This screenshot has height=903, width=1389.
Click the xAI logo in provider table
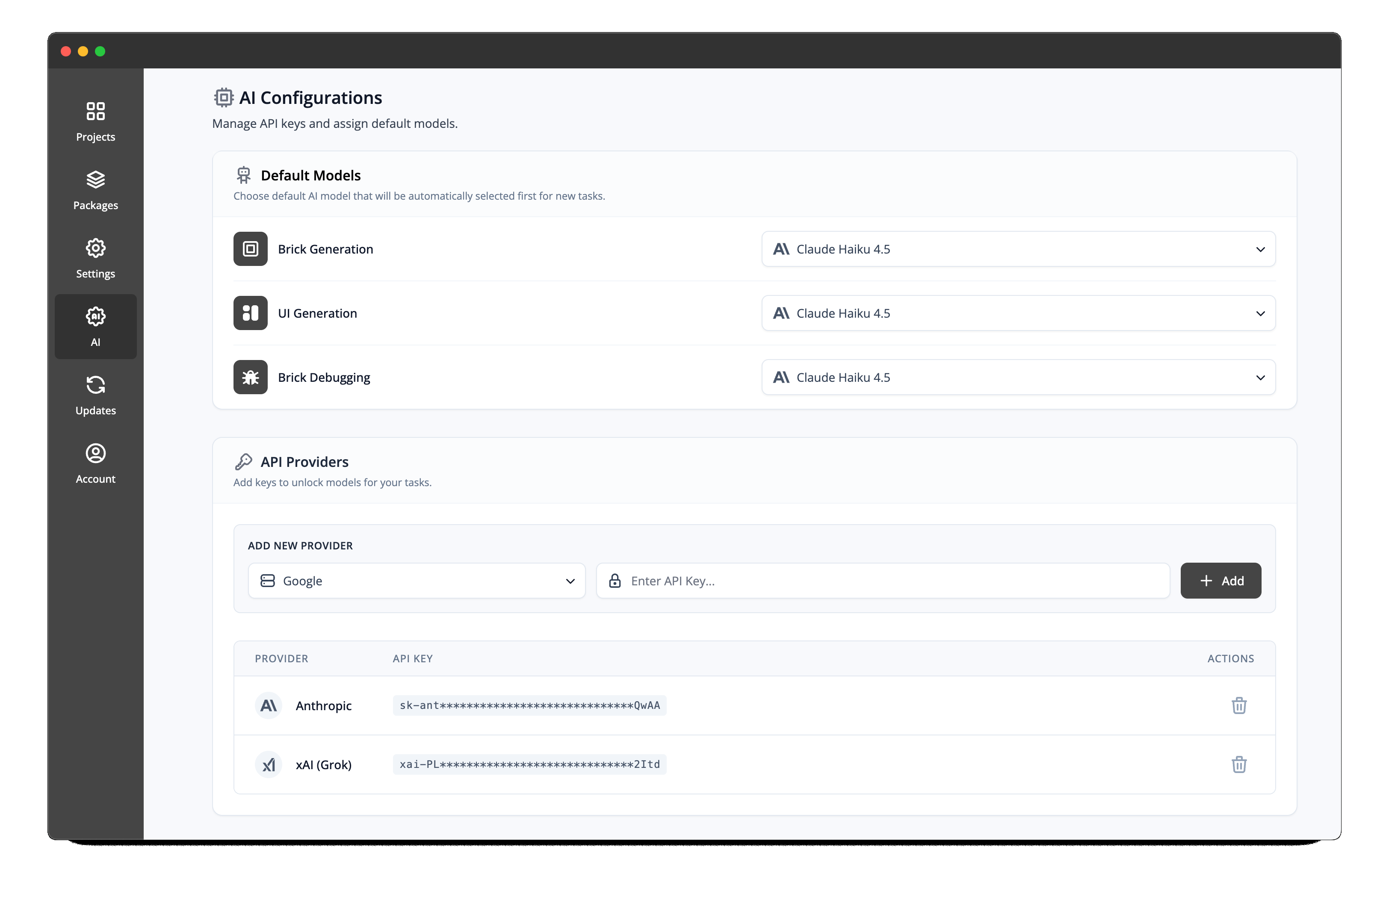269,764
